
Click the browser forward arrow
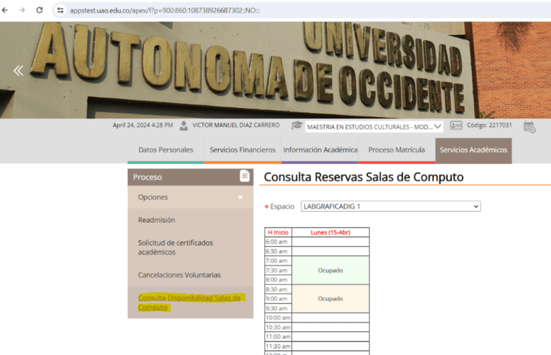pos(21,10)
